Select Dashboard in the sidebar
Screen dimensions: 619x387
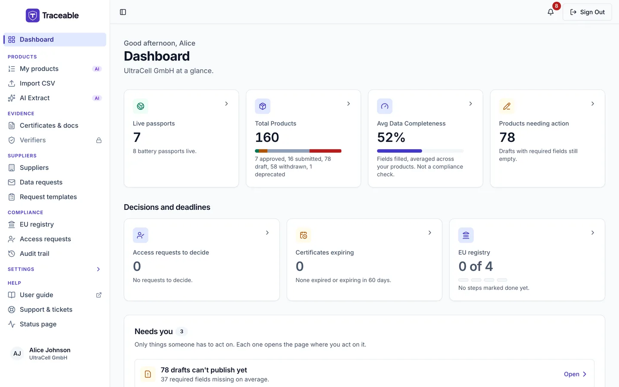55,40
